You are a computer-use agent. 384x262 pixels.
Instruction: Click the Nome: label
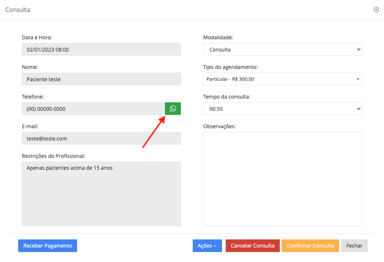pos(30,67)
